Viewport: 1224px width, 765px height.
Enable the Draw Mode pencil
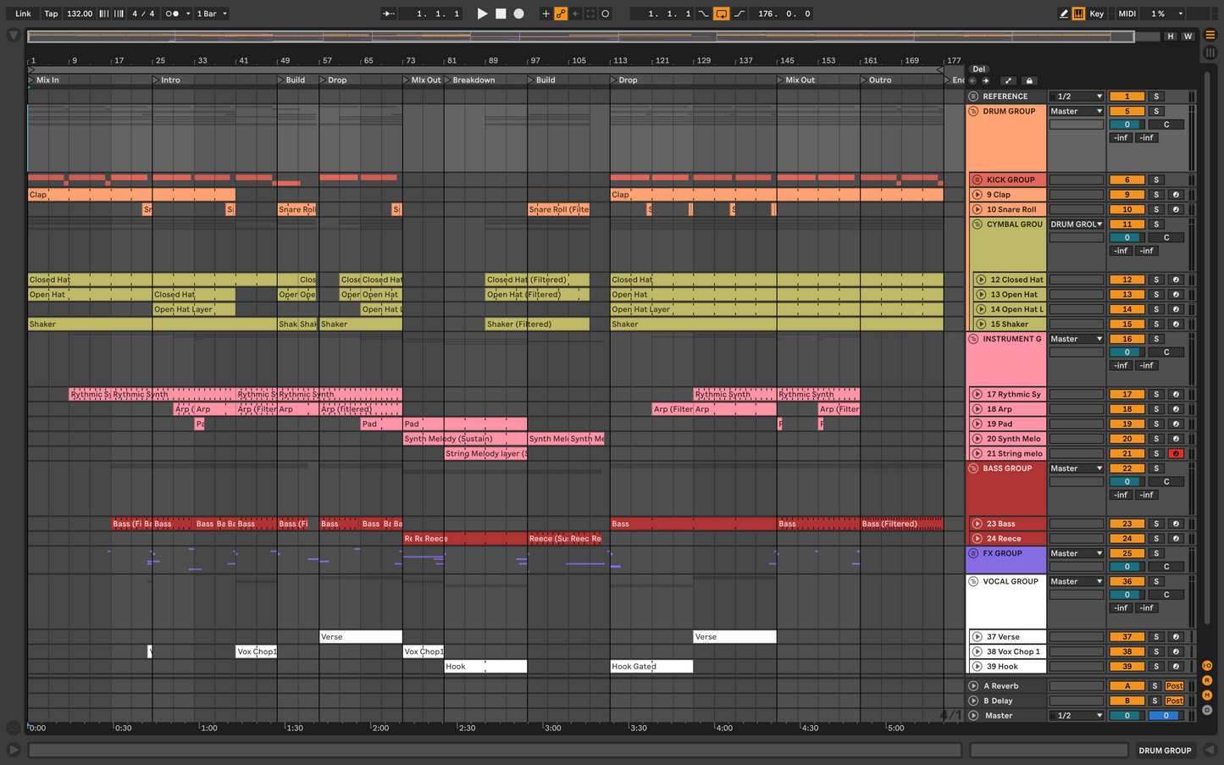(1063, 14)
